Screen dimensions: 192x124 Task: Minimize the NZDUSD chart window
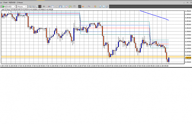pyautogui.click(x=184, y=2)
